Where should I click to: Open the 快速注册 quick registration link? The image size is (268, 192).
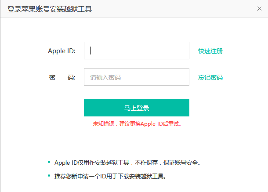click(210, 51)
